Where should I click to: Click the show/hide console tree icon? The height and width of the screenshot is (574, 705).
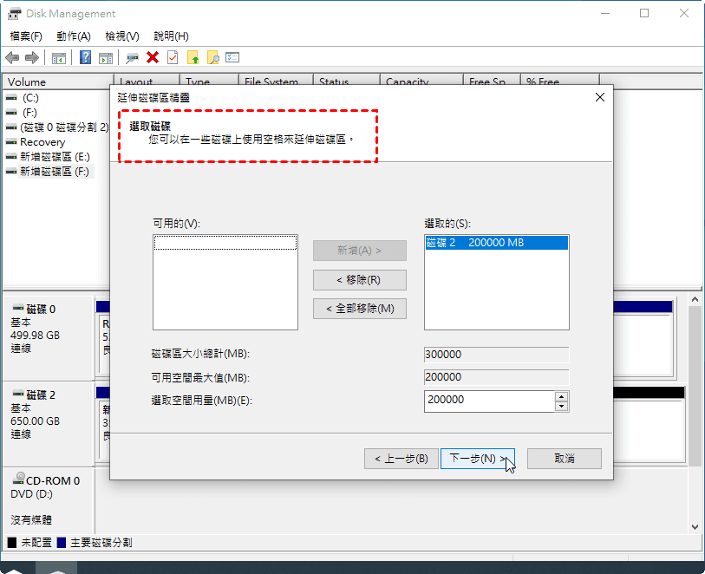point(59,58)
